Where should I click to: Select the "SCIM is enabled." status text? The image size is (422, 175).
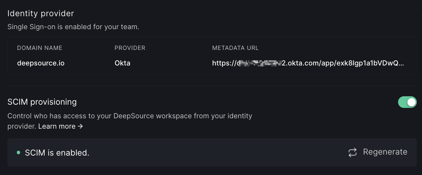pyautogui.click(x=57, y=153)
